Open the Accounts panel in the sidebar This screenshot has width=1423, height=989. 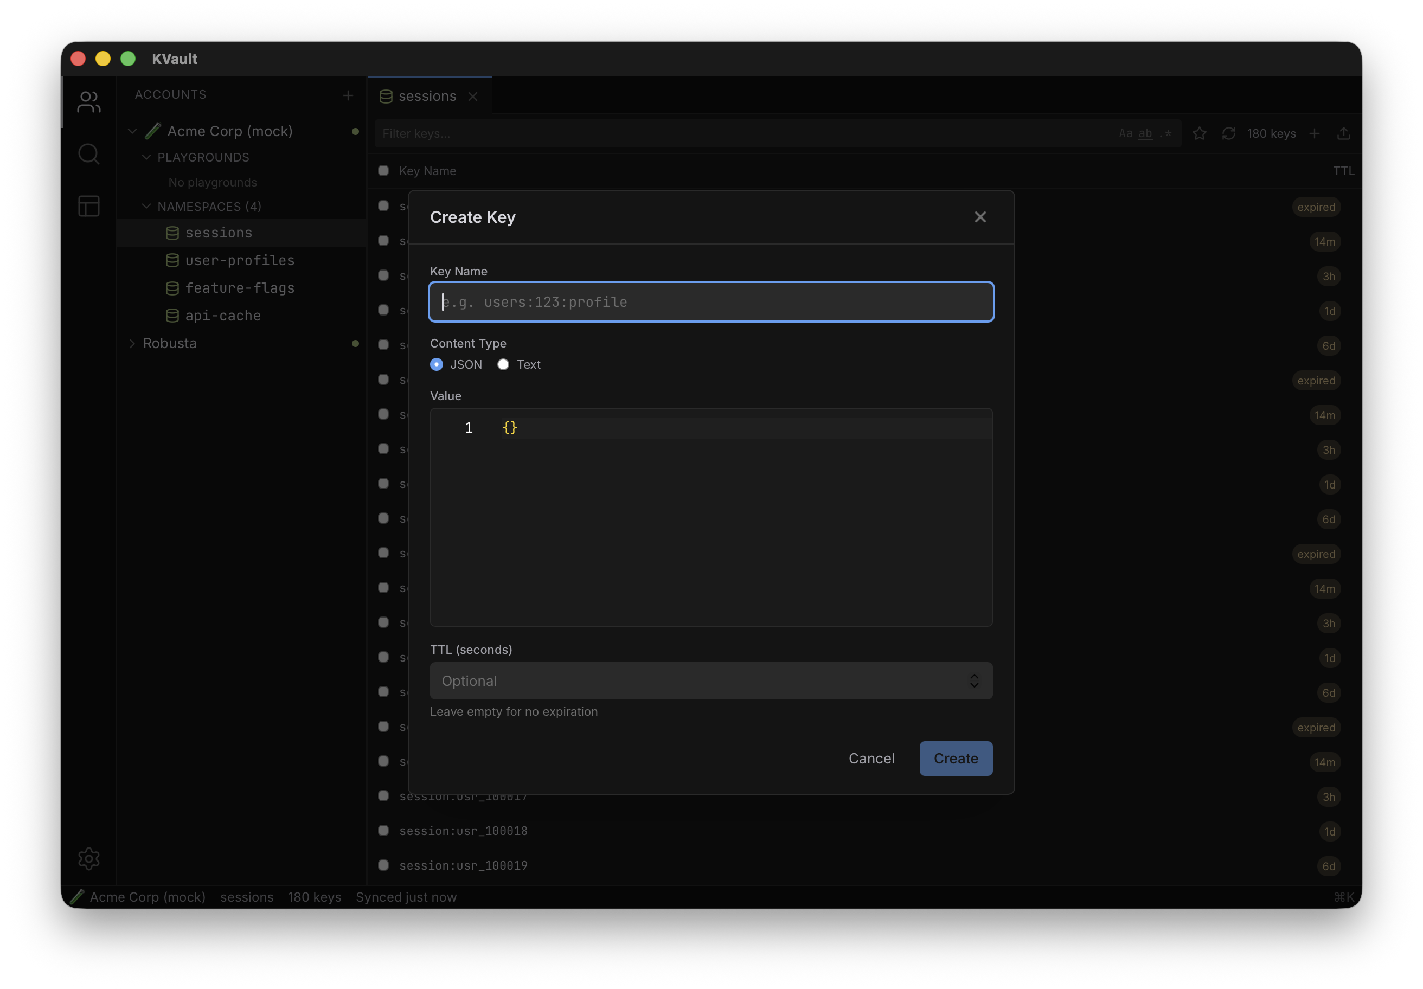click(88, 101)
